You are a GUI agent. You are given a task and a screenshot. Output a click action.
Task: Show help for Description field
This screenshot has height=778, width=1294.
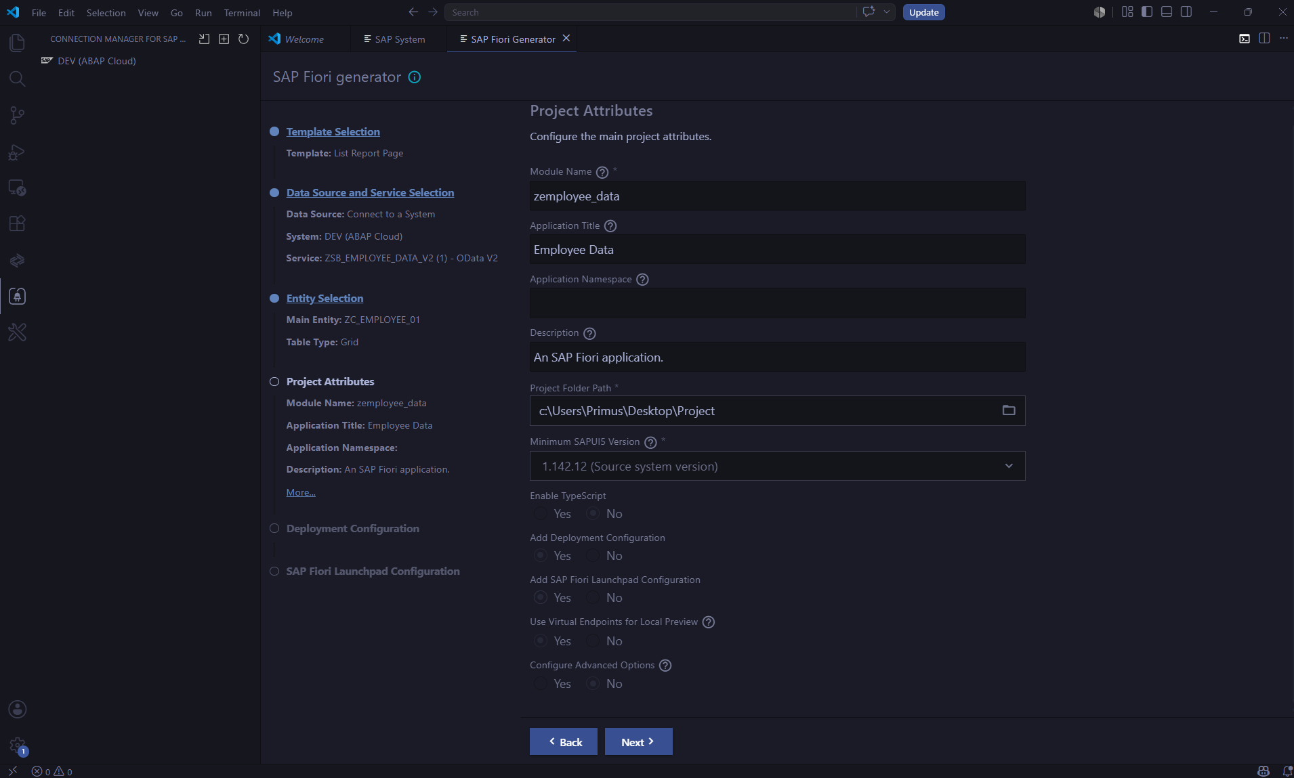(589, 333)
